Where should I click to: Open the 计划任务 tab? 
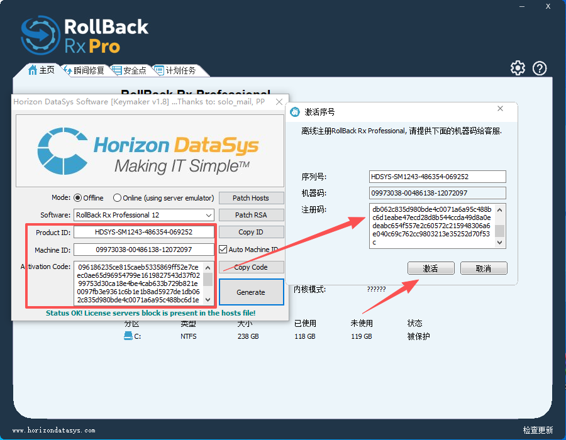(175, 70)
